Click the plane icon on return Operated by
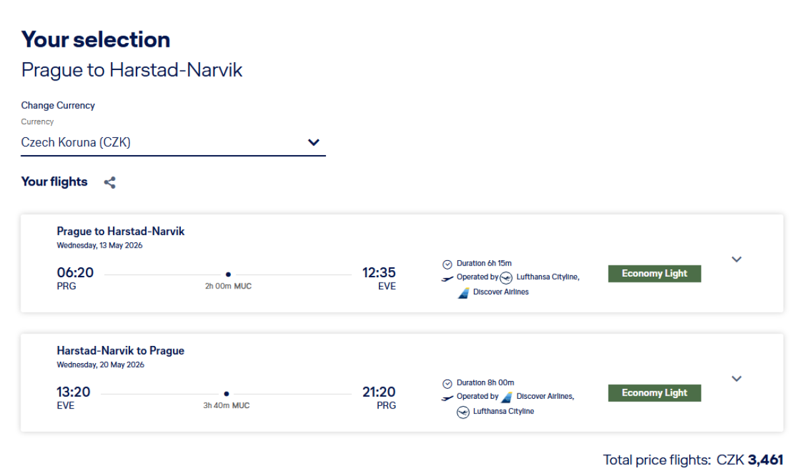Viewport: 792px width, 476px height. pos(447,397)
